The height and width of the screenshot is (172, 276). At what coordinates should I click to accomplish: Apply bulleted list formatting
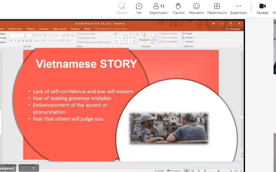[51, 35]
